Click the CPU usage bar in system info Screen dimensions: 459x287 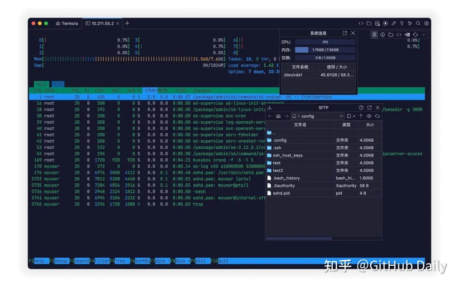(x=325, y=42)
